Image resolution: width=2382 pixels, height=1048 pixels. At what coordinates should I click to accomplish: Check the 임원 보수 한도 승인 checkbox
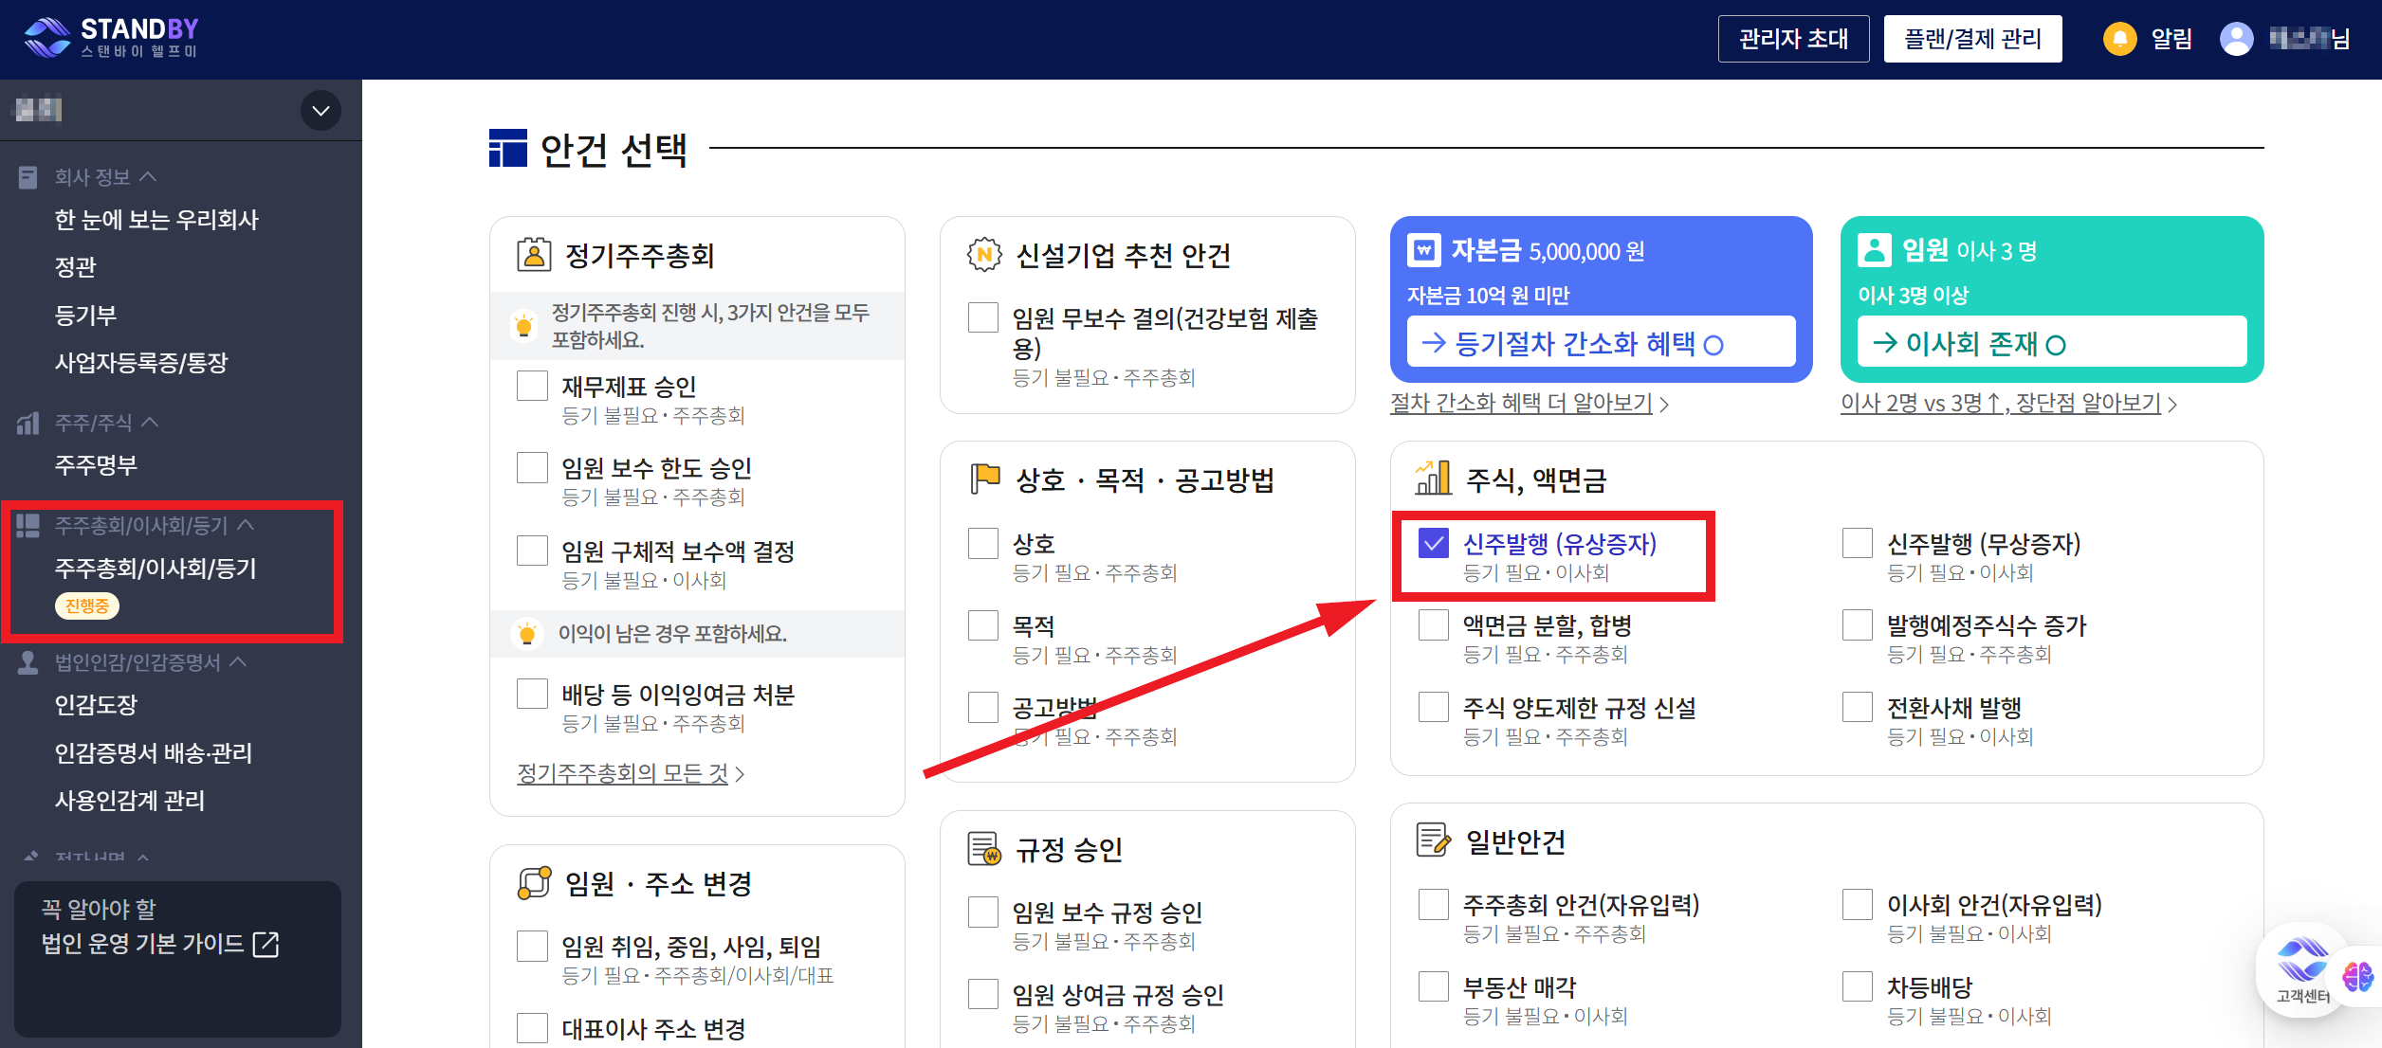[532, 467]
